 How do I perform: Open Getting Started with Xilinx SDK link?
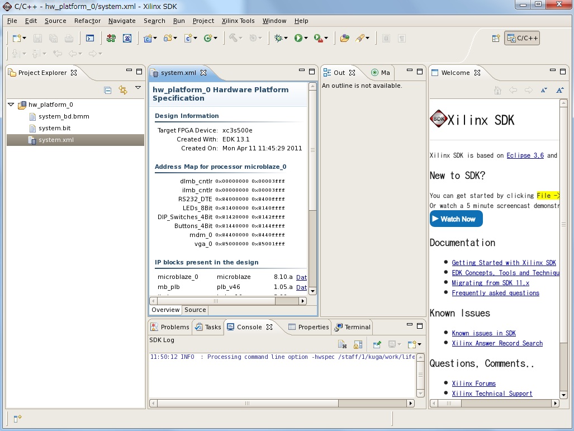click(x=504, y=263)
